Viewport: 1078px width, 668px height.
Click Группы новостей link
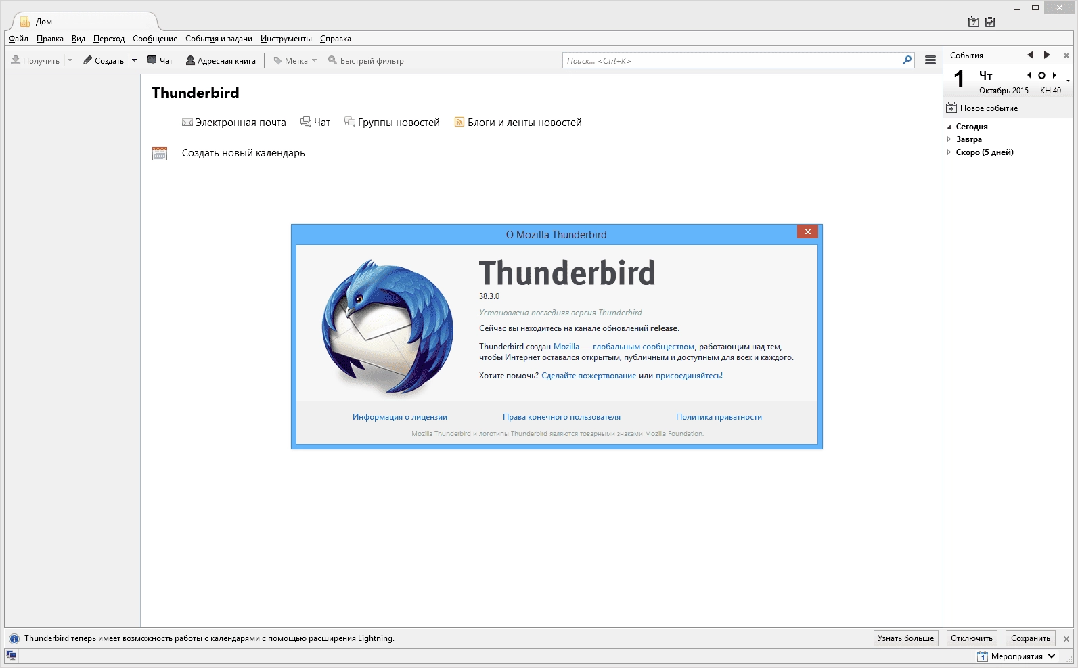392,123
